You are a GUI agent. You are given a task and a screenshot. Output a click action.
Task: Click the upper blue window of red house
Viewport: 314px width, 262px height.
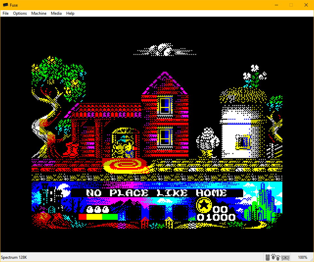click(165, 106)
